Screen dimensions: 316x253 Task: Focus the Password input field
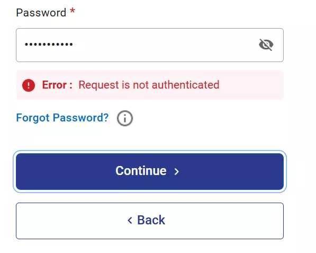[150, 45]
